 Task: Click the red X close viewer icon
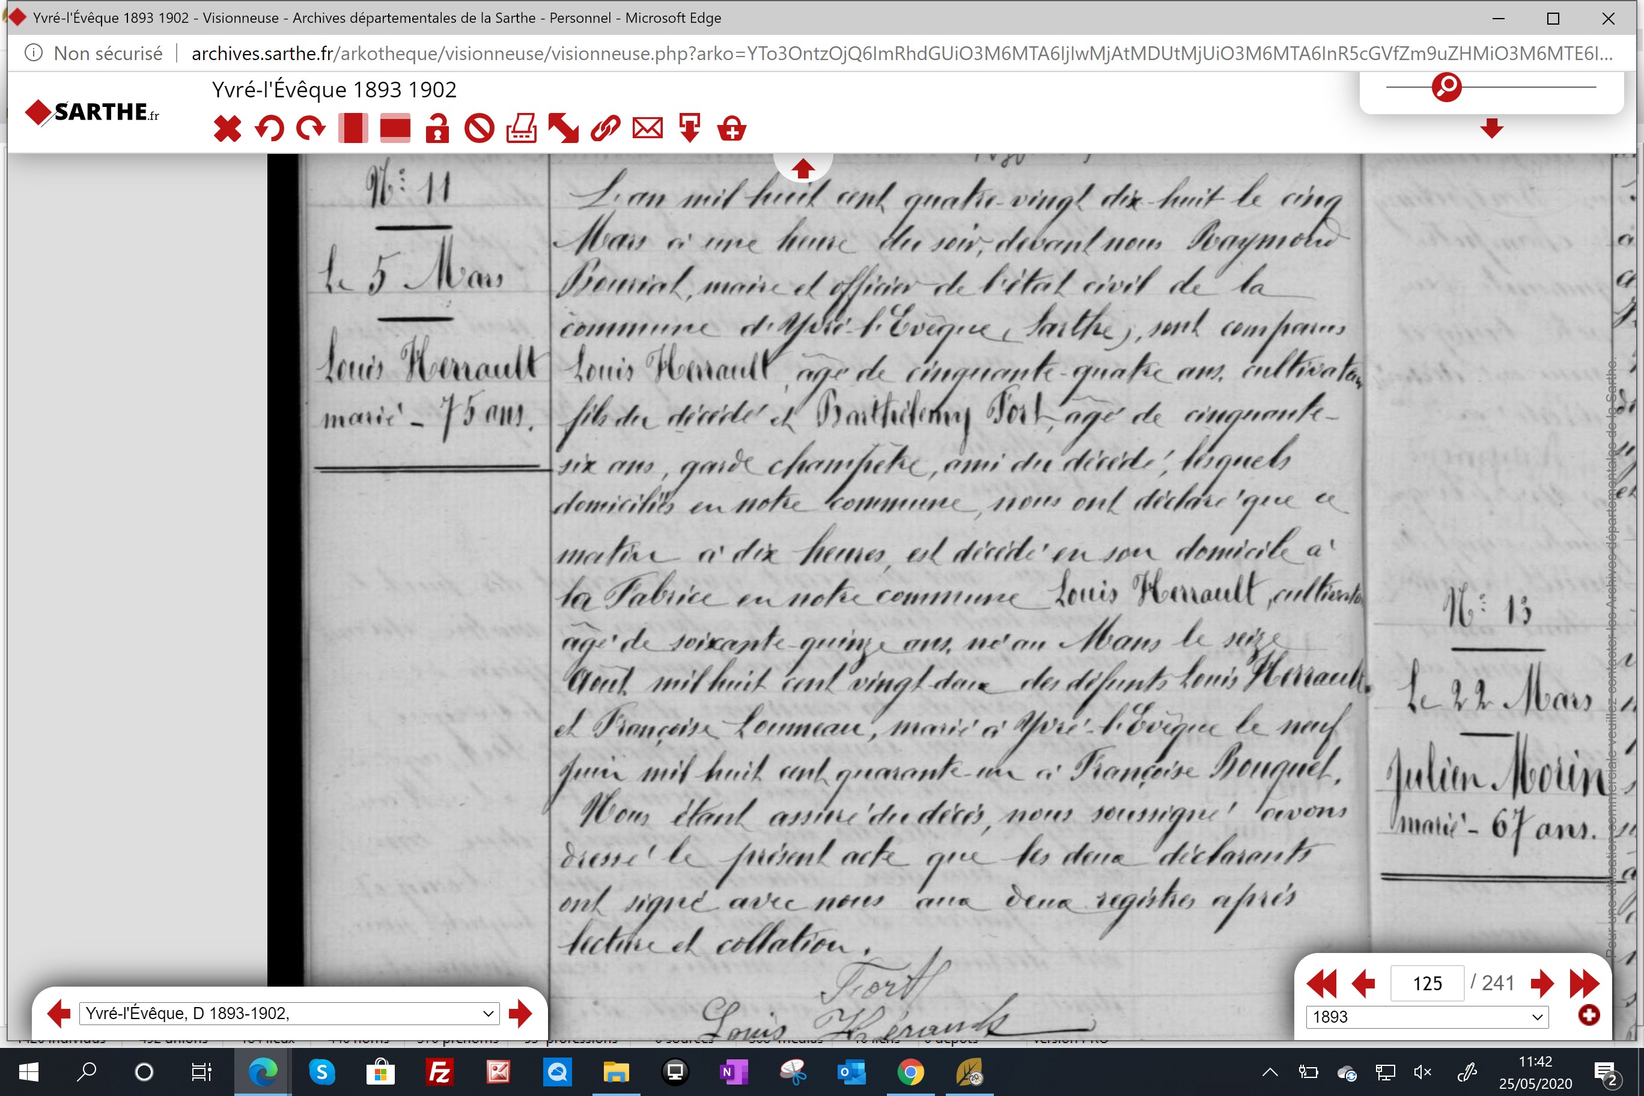[x=227, y=129]
